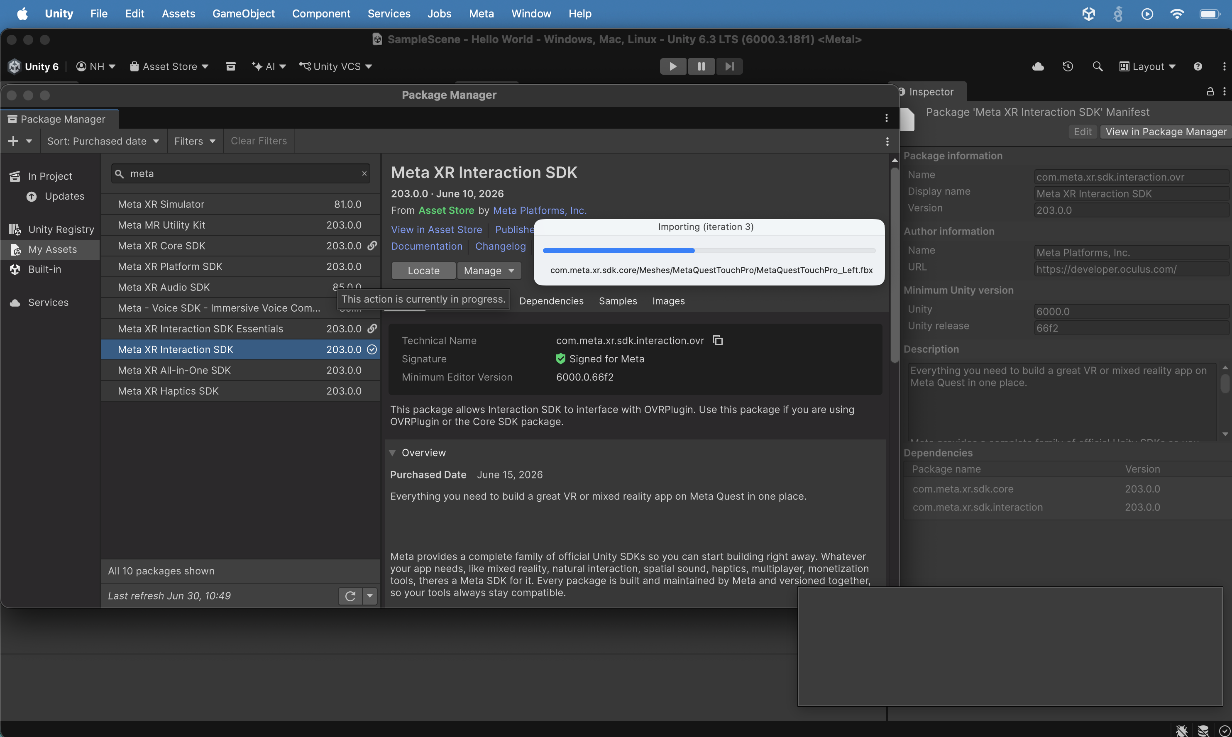Open the editor toolbar kebab menu
The height and width of the screenshot is (737, 1232).
pyautogui.click(x=1224, y=66)
